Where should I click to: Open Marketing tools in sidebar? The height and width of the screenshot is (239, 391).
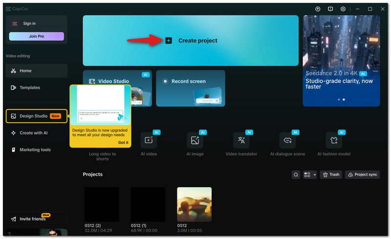click(x=36, y=150)
